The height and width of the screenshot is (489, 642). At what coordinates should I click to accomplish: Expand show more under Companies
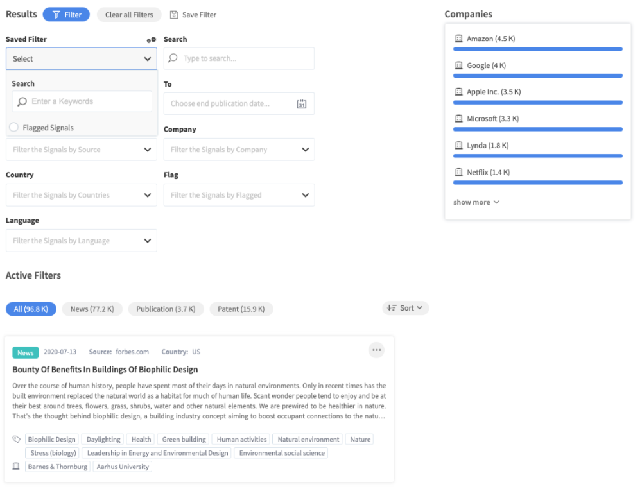point(476,202)
